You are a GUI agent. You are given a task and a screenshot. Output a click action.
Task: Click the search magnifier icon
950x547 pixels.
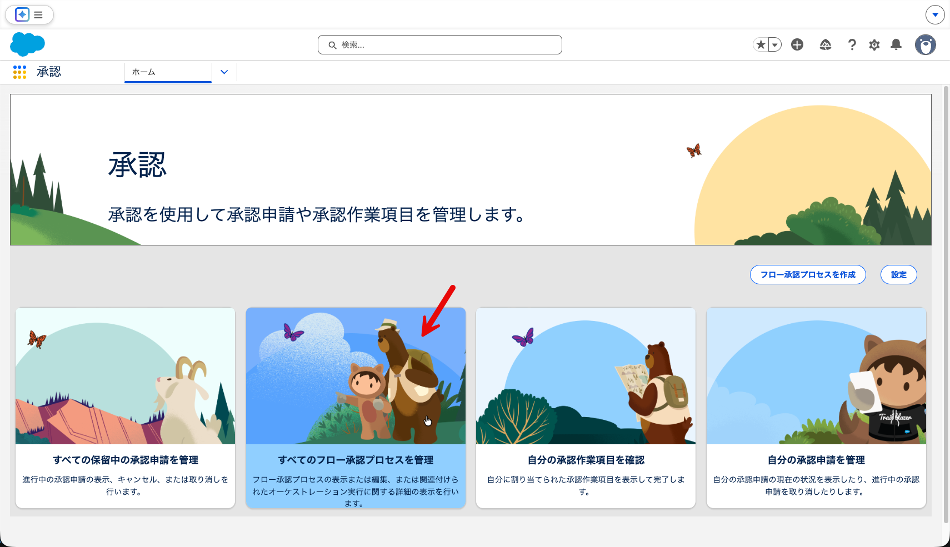click(332, 45)
